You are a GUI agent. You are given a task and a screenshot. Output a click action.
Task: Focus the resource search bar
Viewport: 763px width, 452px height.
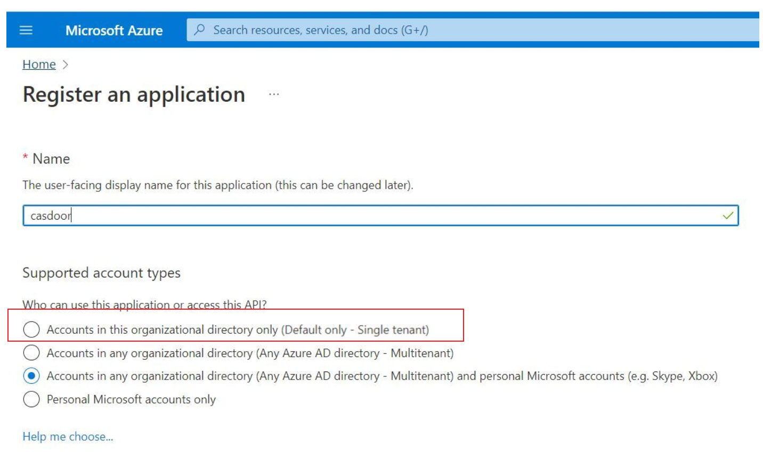click(320, 30)
